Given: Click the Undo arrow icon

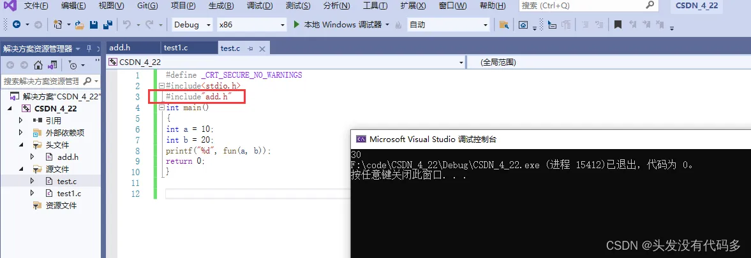Looking at the screenshot, I should tap(127, 24).
